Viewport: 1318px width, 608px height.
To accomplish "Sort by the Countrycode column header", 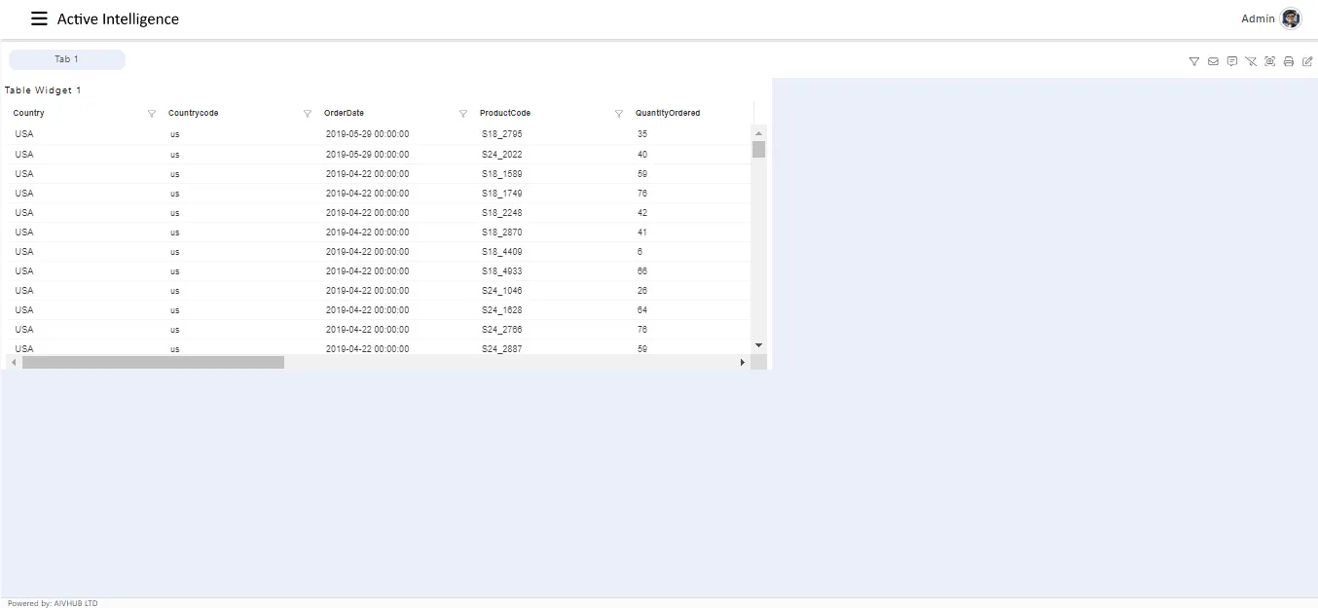I will click(x=193, y=113).
